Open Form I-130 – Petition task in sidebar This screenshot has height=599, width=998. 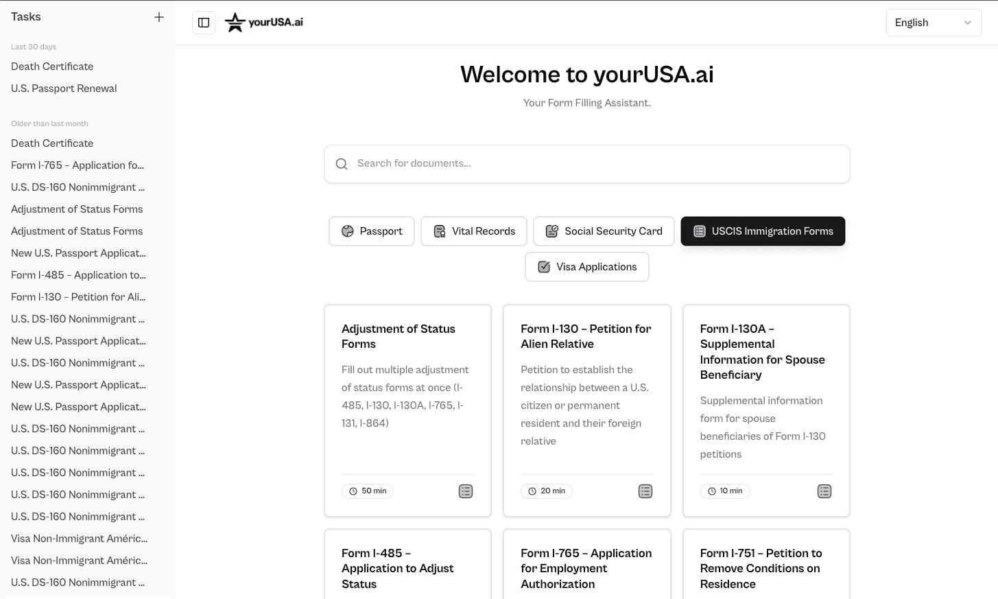click(78, 297)
